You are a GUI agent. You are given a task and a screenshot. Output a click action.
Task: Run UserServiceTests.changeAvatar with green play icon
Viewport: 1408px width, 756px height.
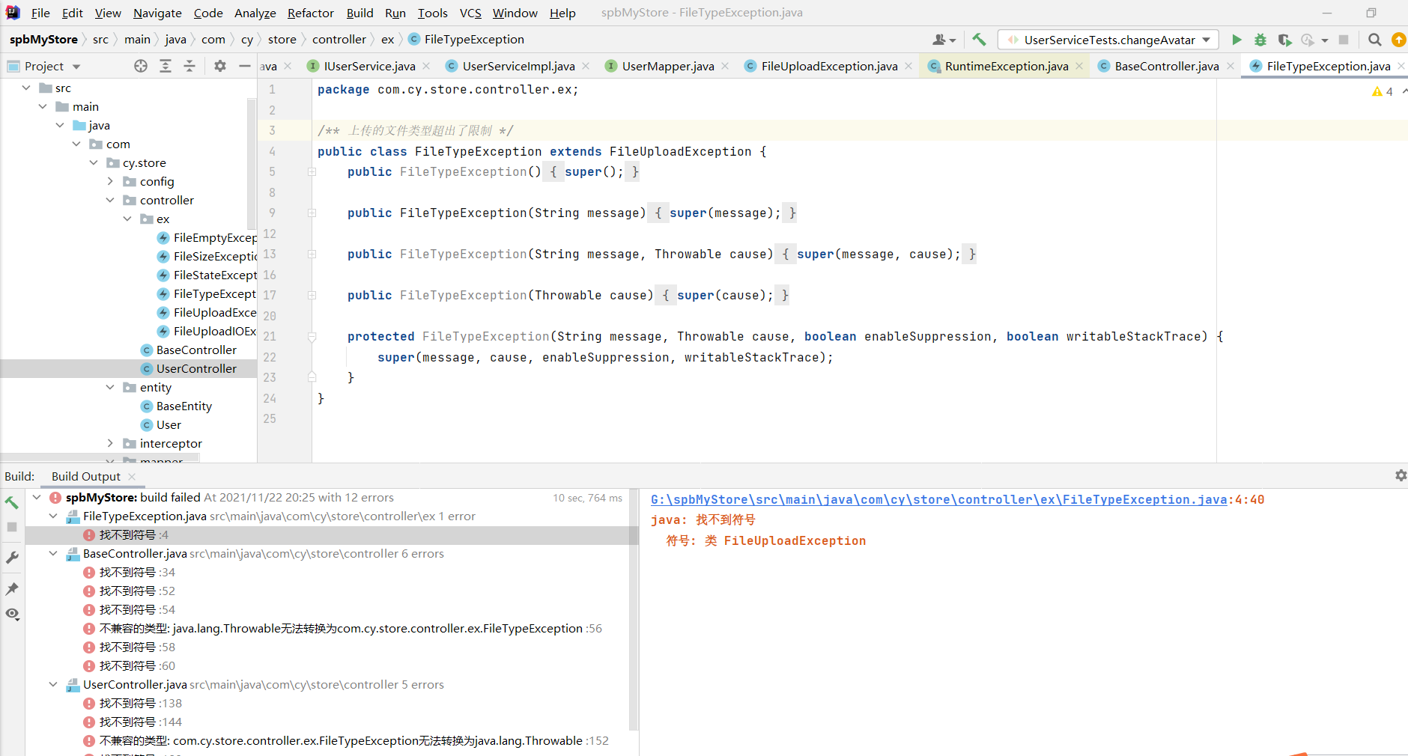[1236, 40]
